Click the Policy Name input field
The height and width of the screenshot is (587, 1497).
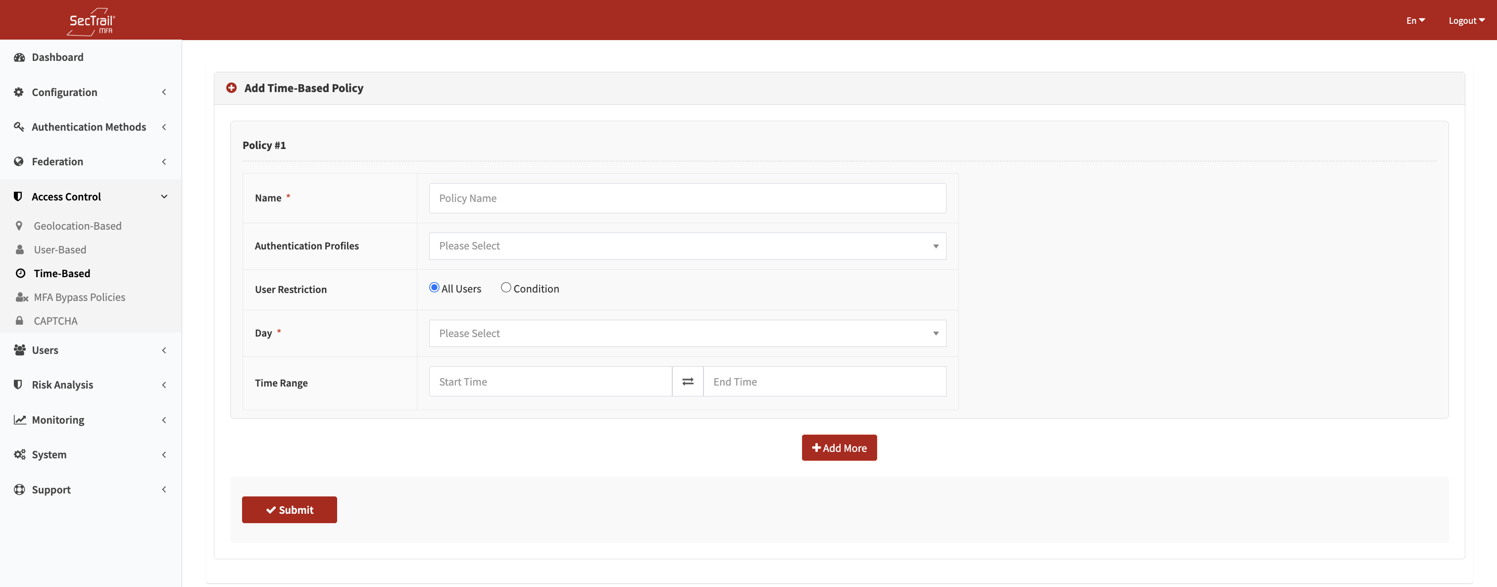click(x=687, y=198)
